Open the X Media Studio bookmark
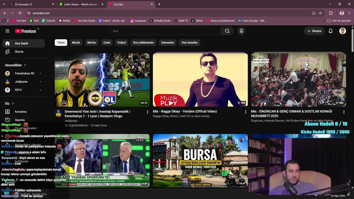The width and height of the screenshot is (354, 199). 160,21
